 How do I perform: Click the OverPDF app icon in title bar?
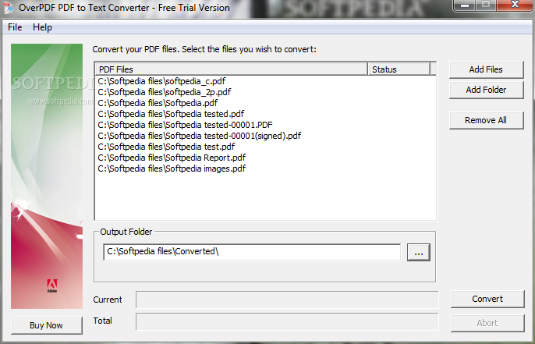click(x=8, y=8)
